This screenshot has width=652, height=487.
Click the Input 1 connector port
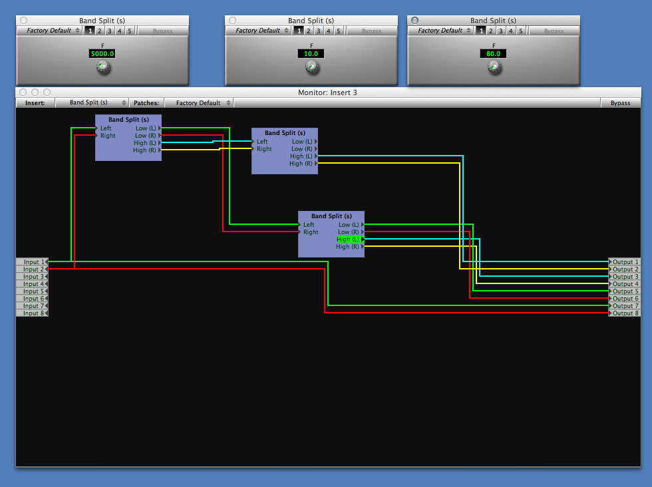(x=32, y=262)
